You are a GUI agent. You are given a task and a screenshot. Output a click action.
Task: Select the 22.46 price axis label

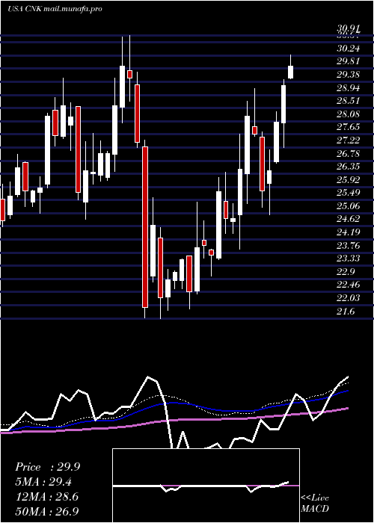tap(349, 285)
